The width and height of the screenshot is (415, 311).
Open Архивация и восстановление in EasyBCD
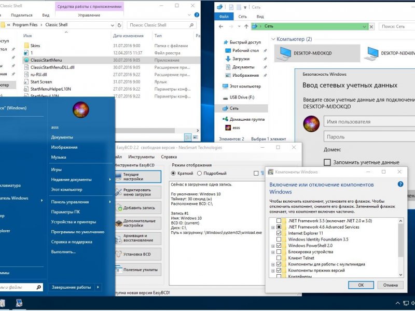tap(138, 238)
